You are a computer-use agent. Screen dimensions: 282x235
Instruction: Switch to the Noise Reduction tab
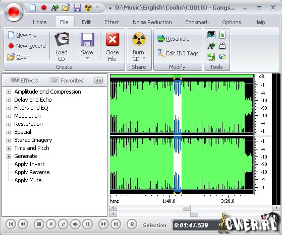pyautogui.click(x=152, y=22)
